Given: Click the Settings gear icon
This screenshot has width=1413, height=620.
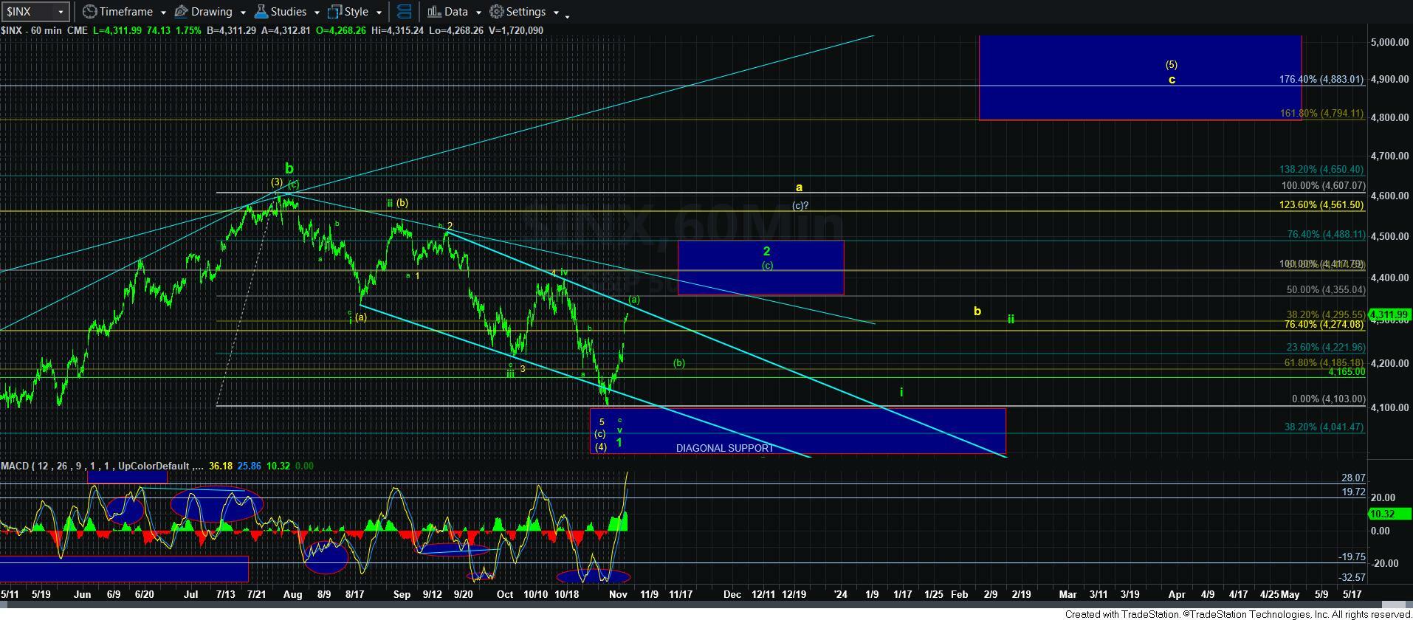Looking at the screenshot, I should tap(497, 12).
